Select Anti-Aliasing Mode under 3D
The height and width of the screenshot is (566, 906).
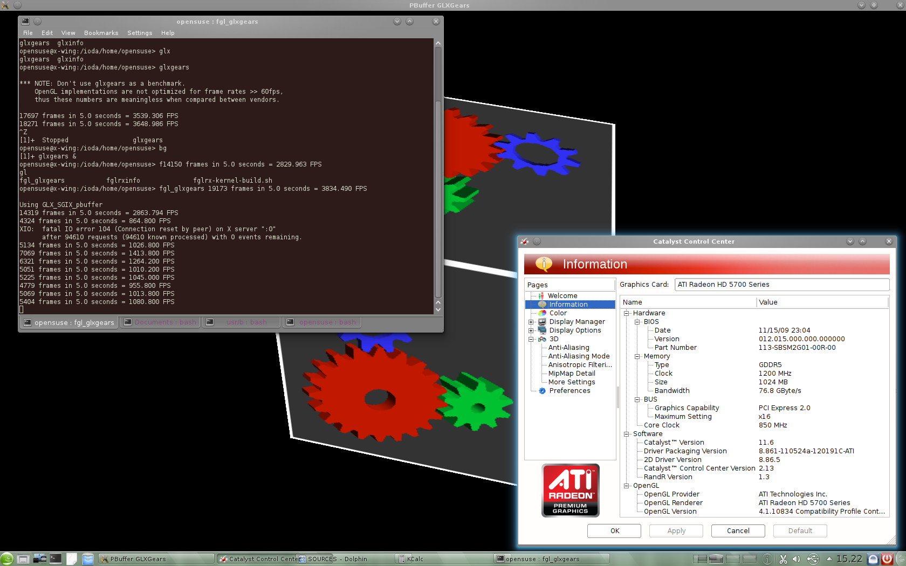pyautogui.click(x=579, y=356)
